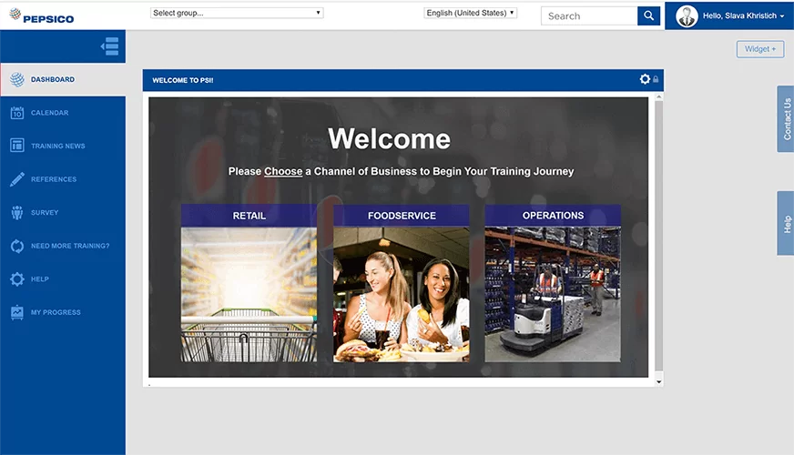
Task: Collapse the sidebar with the menu icon
Action: pos(110,46)
